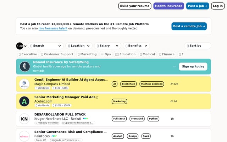227x142 pixels.
Task: Click the SafetyWing feather logo
Action: pos(25,66)
